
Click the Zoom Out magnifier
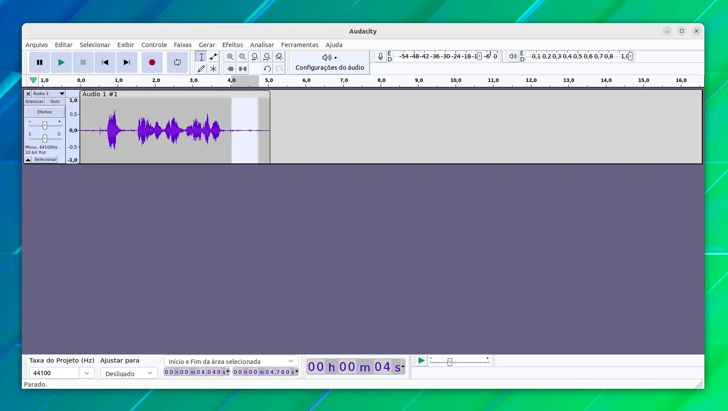click(243, 57)
